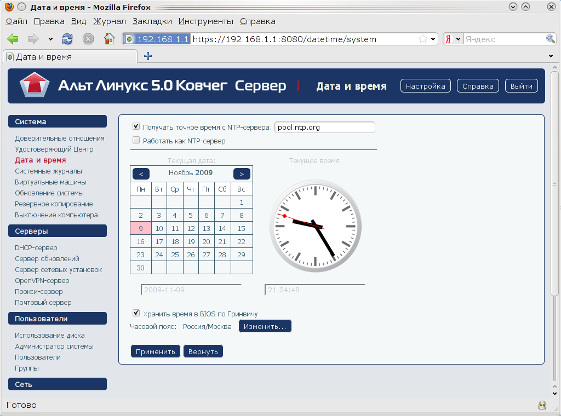Open the Правка menu

49,21
